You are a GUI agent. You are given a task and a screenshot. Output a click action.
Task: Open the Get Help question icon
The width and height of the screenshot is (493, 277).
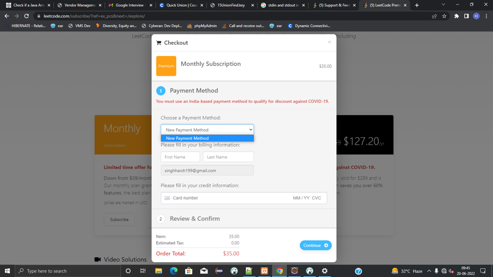click(x=358, y=271)
